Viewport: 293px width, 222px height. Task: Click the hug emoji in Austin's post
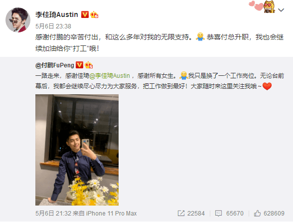[x=200, y=37]
